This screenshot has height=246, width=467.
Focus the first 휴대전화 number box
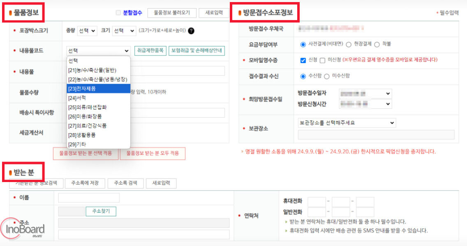pyautogui.click(x=317, y=201)
